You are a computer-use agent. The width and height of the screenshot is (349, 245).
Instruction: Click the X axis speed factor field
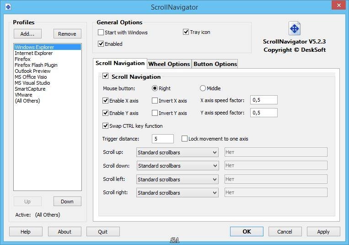pyautogui.click(x=264, y=100)
